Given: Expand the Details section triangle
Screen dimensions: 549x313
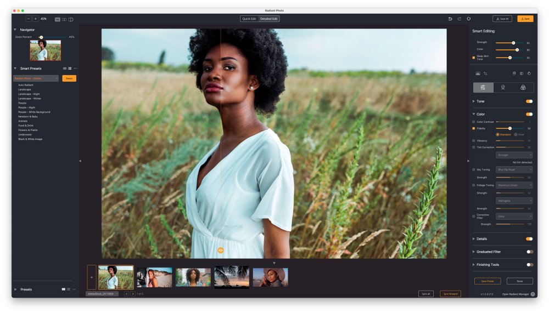Looking at the screenshot, I should (474, 239).
